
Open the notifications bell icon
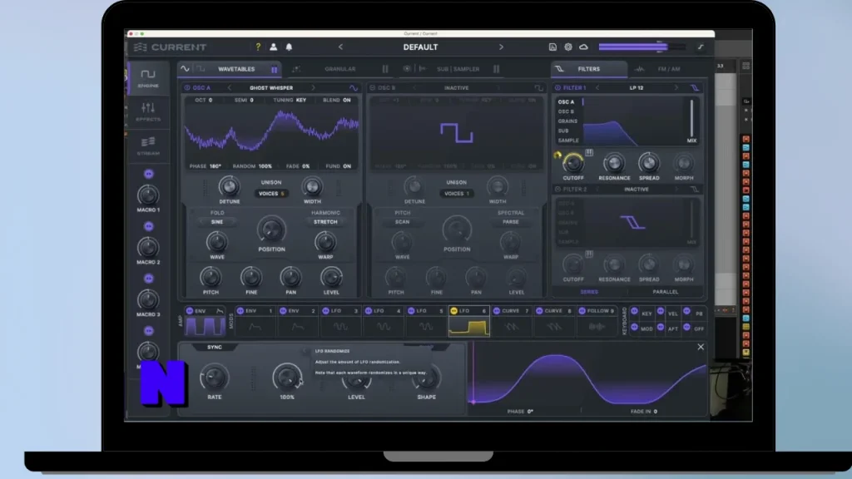tap(289, 47)
